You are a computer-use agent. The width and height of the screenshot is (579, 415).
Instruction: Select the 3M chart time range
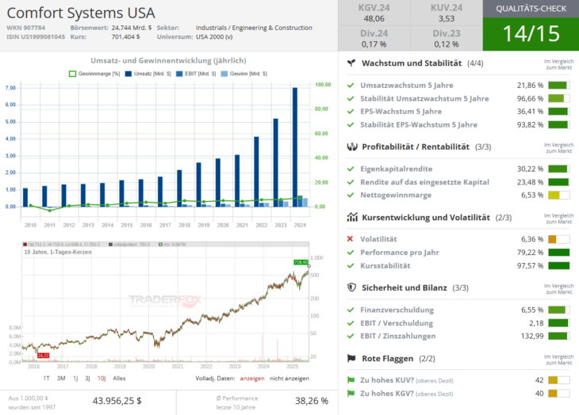click(x=61, y=378)
